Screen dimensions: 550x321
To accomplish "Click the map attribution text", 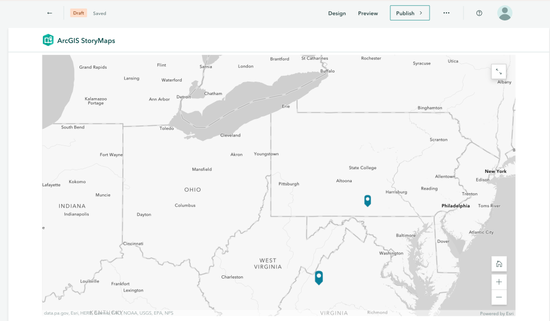I will (x=108, y=313).
